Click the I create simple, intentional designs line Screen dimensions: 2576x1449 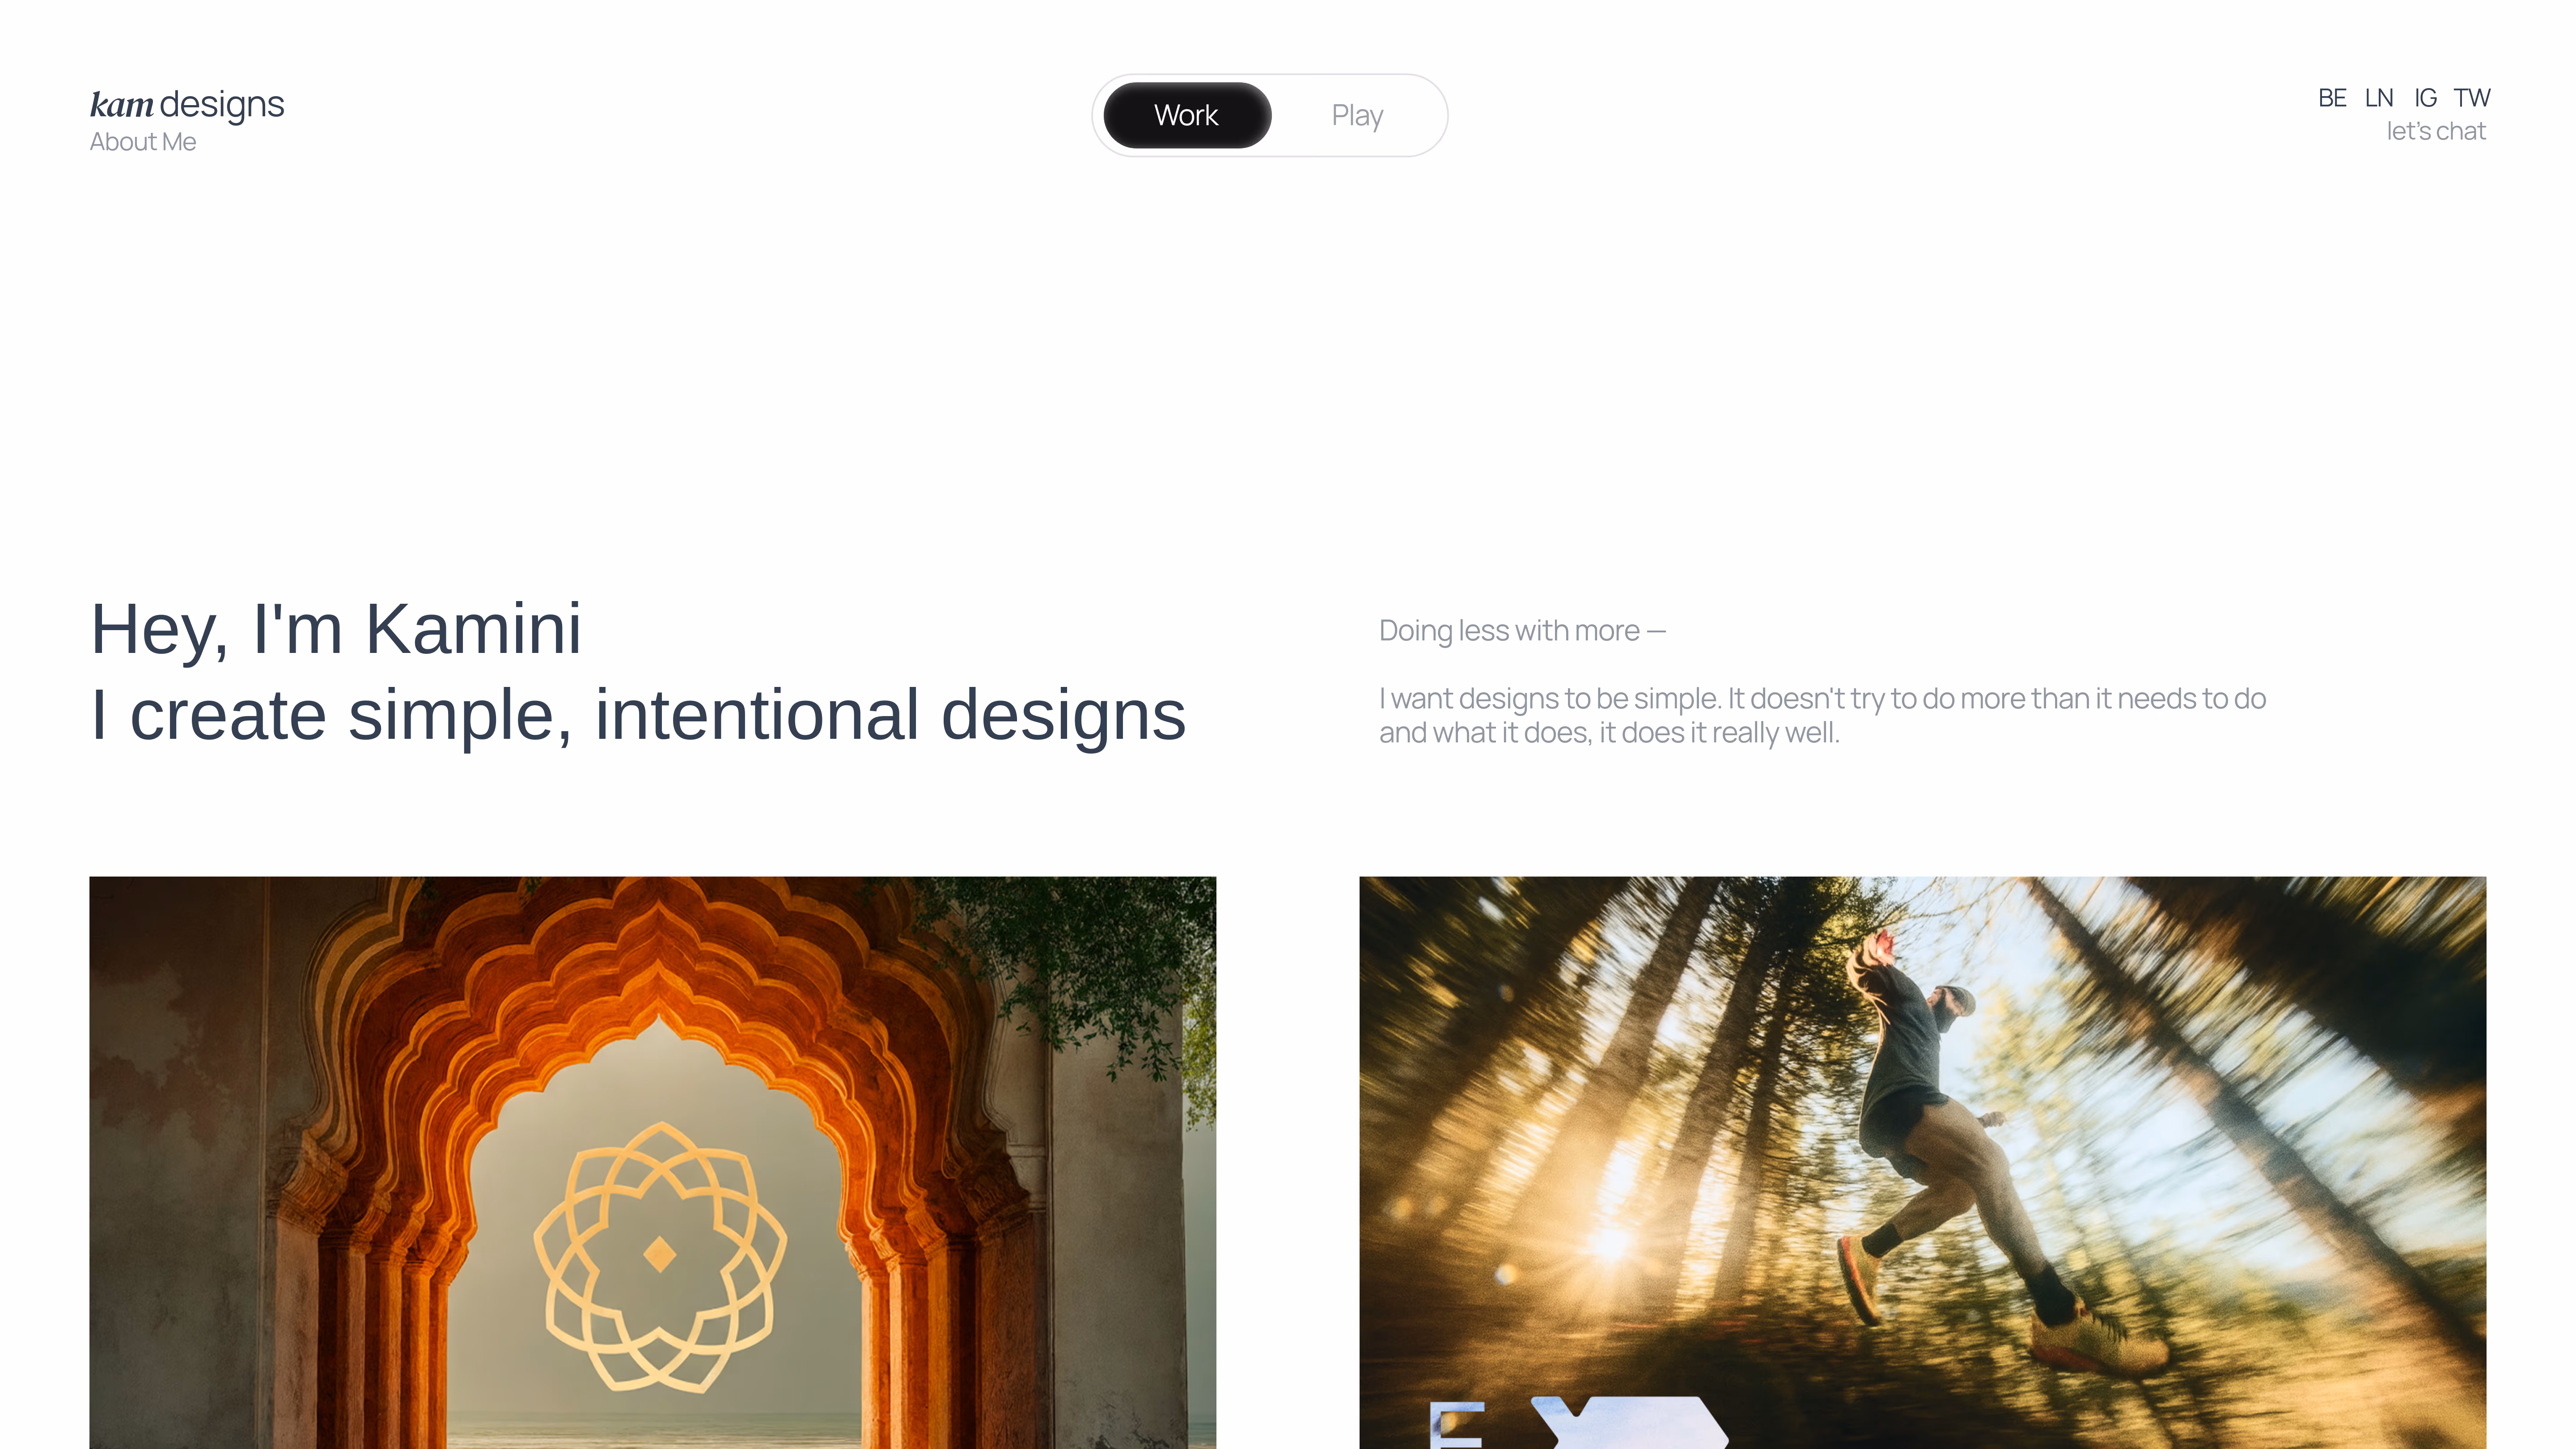(638, 715)
